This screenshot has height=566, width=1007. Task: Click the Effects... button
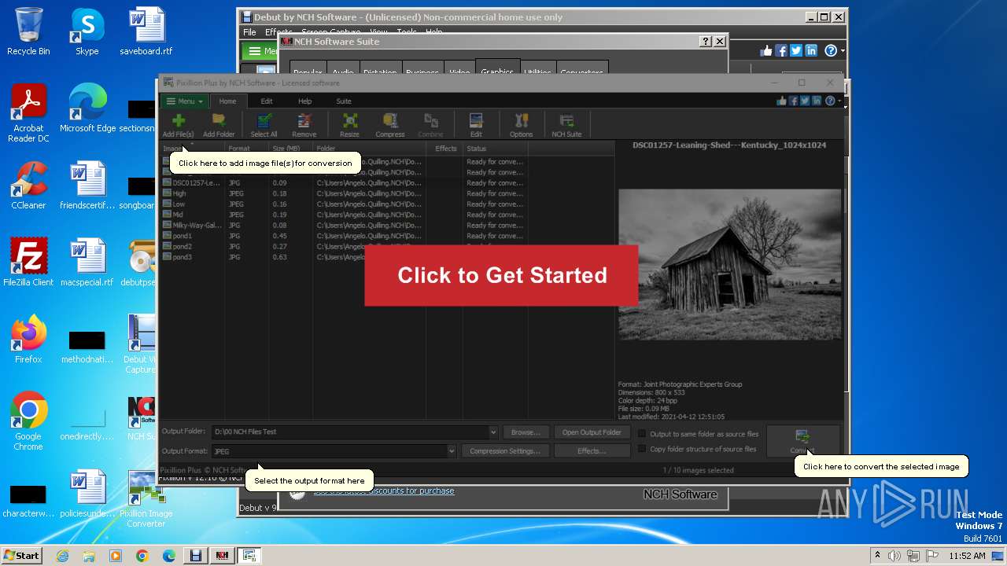coord(592,451)
